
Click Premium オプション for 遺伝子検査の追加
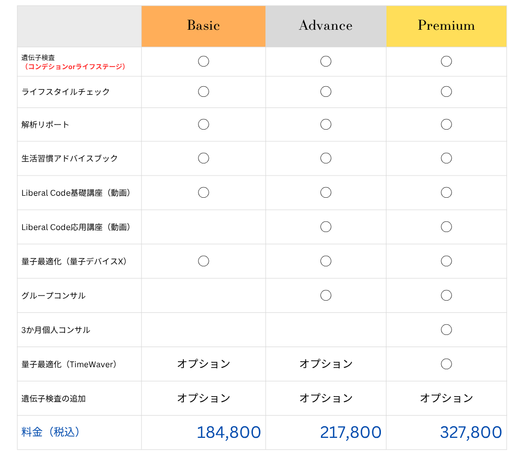446,398
